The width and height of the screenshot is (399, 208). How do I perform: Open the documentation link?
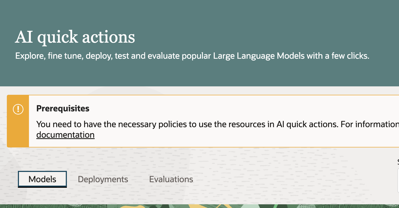coord(65,135)
